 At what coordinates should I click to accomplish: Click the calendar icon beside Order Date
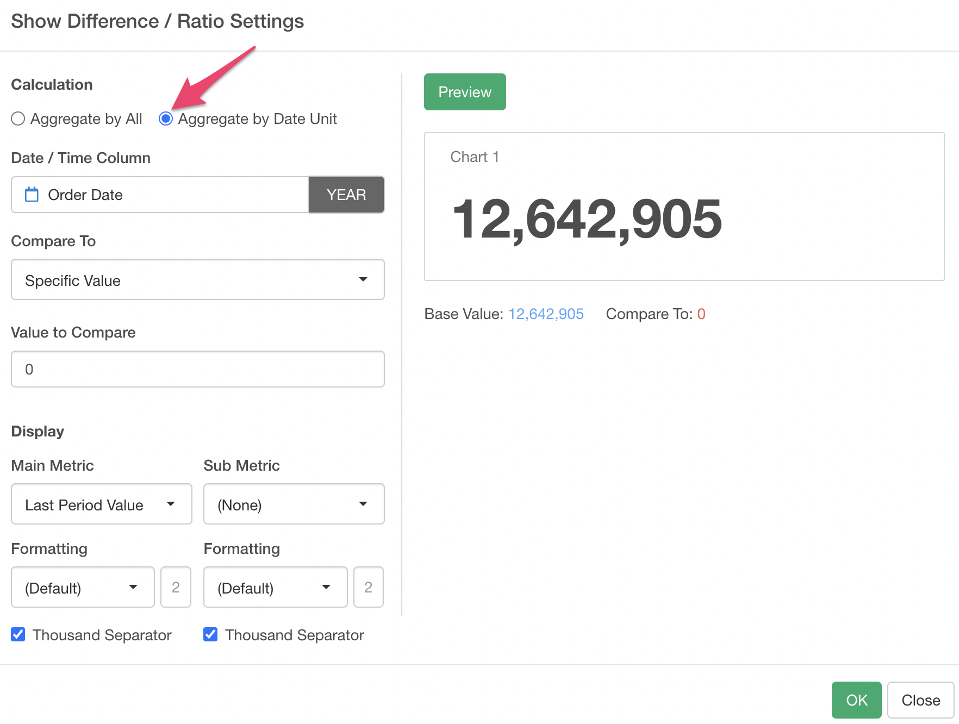[32, 195]
